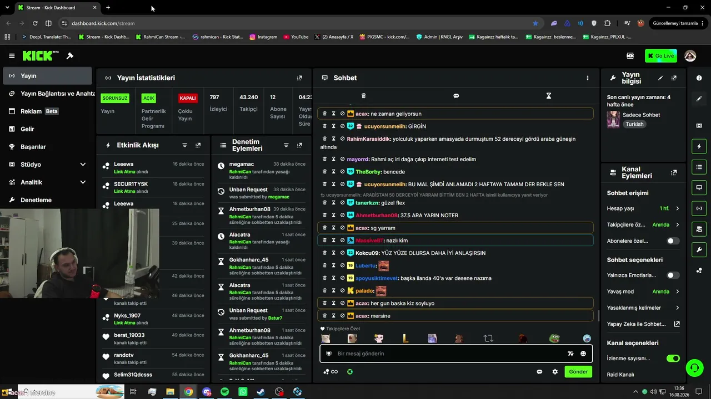Reload the page in Chrome
711x399 pixels.
coord(35,23)
